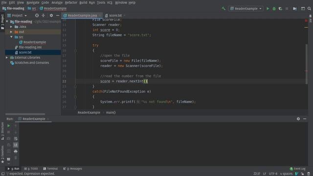Open the Project view dropdown

click(x=17, y=15)
